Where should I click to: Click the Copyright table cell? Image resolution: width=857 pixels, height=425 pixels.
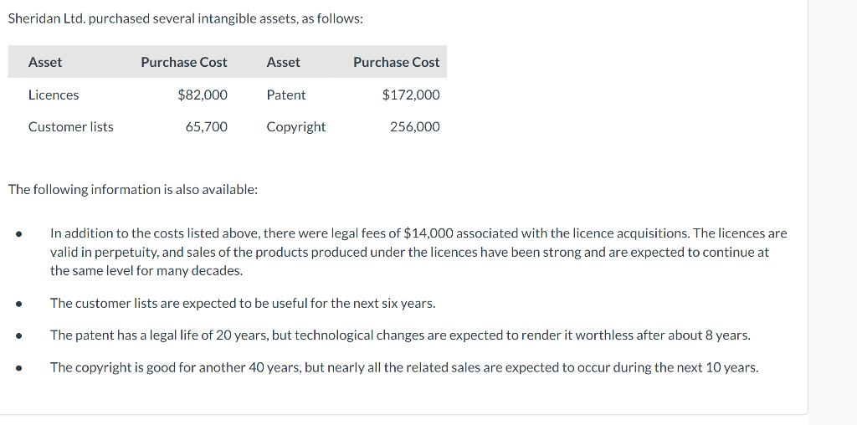point(296,126)
